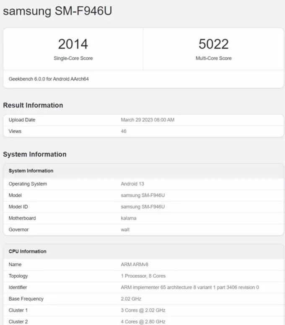Select the walt governor value
The width and height of the screenshot is (285, 325).
(125, 230)
